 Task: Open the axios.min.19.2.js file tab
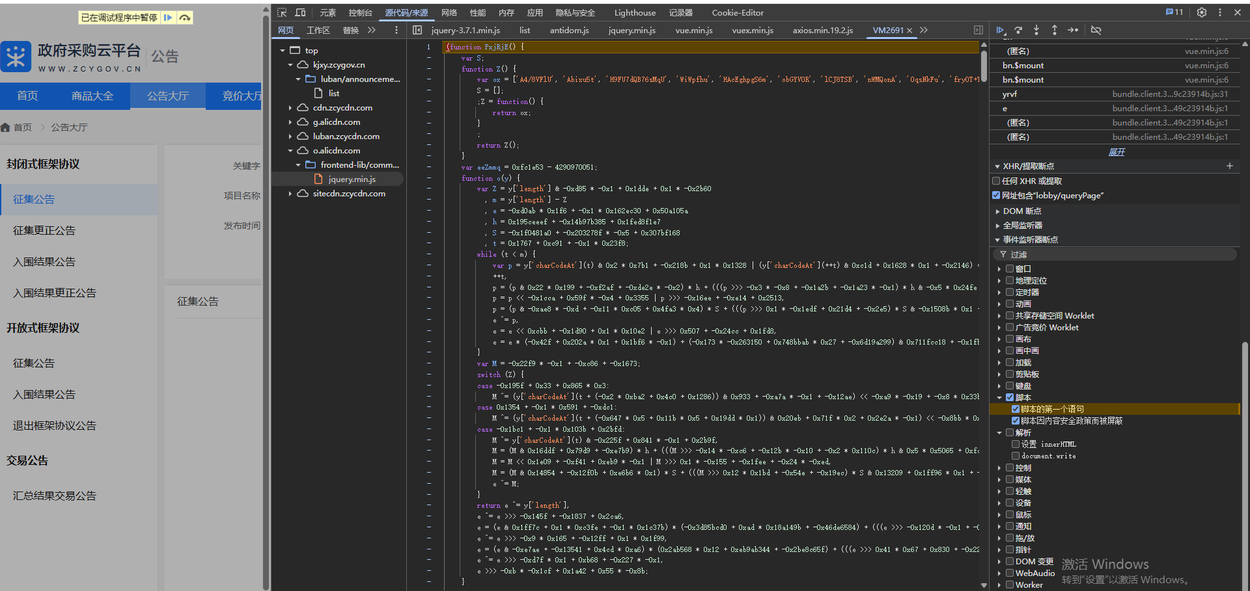(x=822, y=30)
